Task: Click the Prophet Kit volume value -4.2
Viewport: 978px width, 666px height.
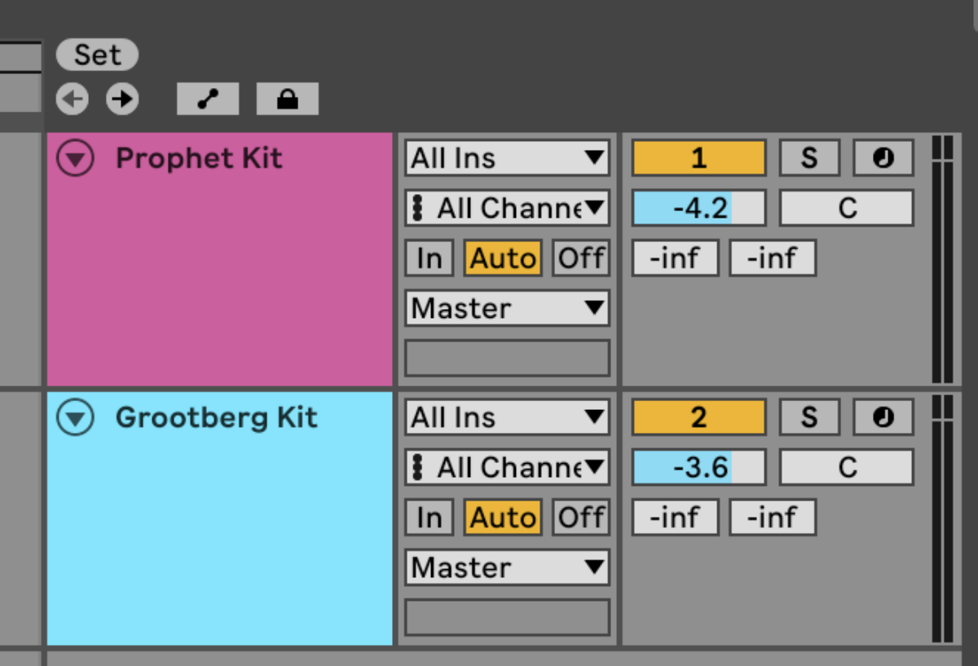Action: pyautogui.click(x=698, y=207)
